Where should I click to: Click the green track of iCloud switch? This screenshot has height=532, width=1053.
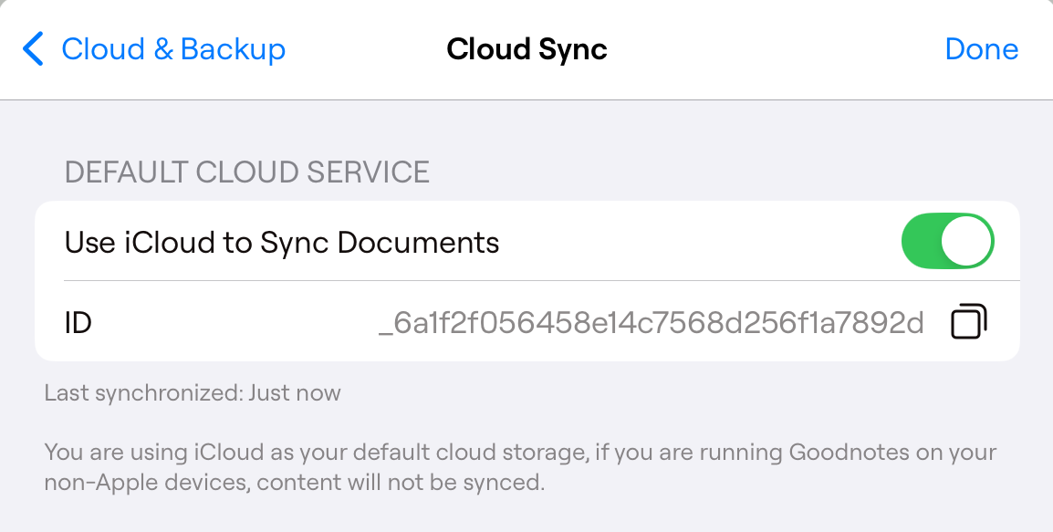921,241
